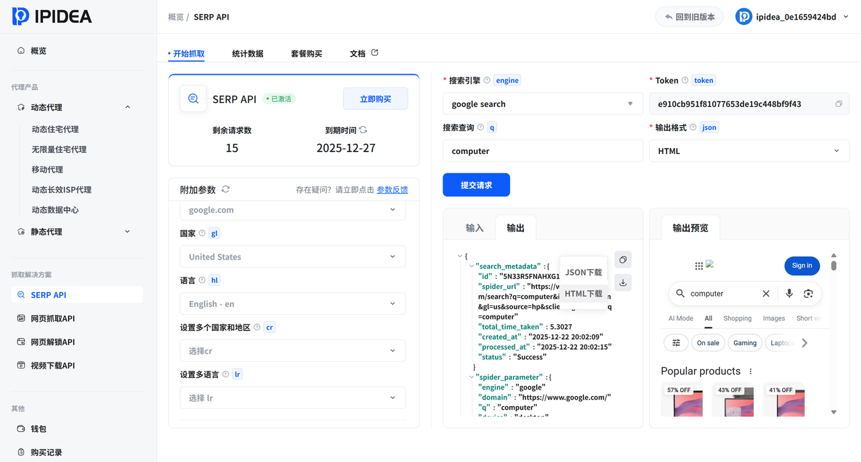Collapse the search_metadata JSON node

pos(472,266)
